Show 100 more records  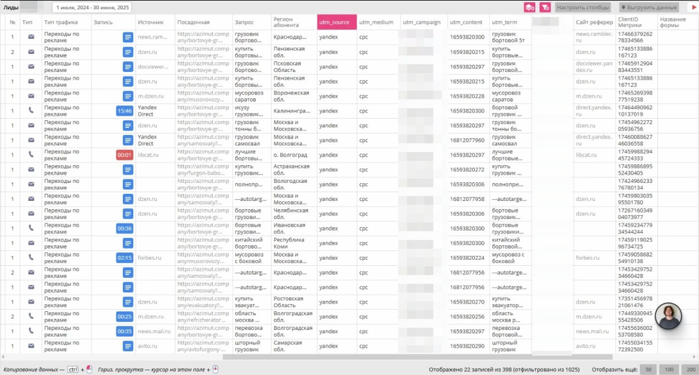point(669,370)
